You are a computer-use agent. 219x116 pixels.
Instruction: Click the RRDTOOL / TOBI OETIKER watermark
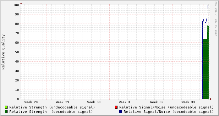coord(216,19)
